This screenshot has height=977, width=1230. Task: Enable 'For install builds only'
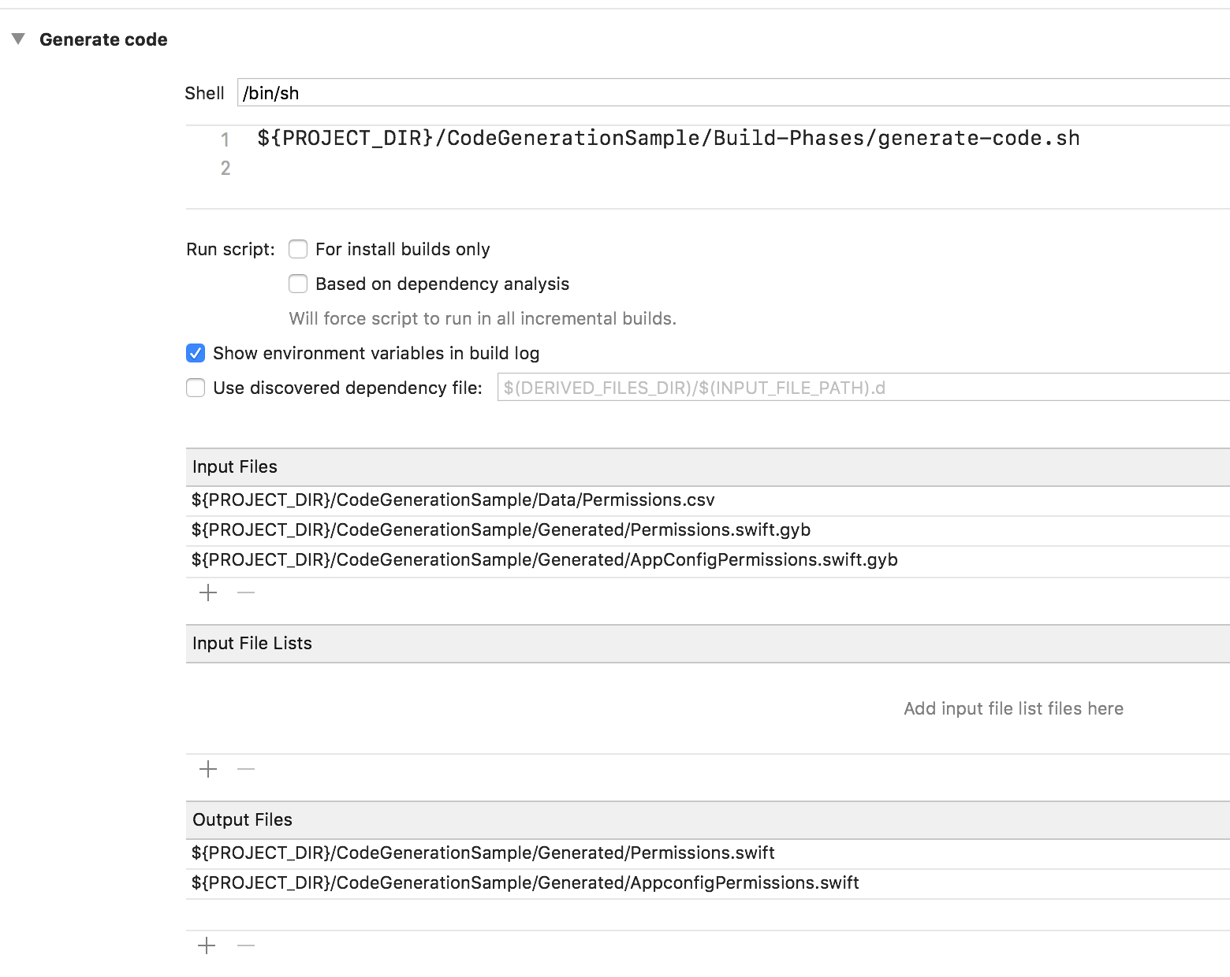[x=297, y=249]
